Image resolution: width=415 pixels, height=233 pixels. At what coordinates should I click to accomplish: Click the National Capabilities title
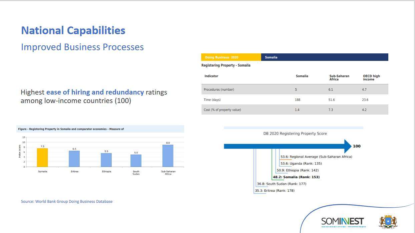click(73, 31)
